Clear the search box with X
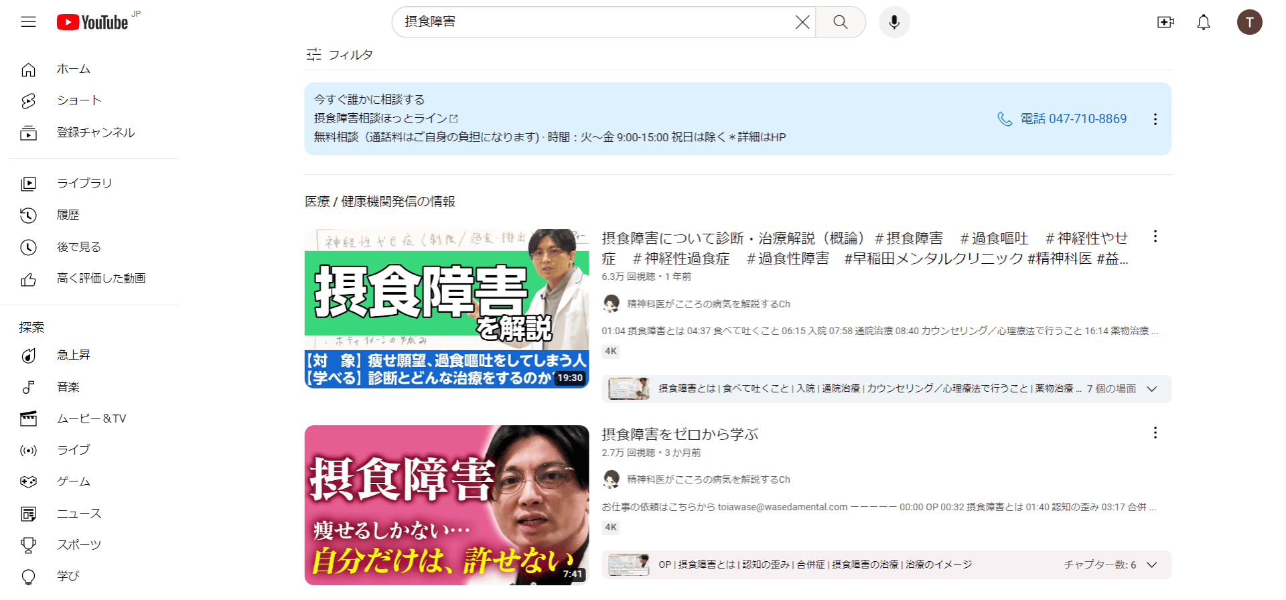 (802, 22)
